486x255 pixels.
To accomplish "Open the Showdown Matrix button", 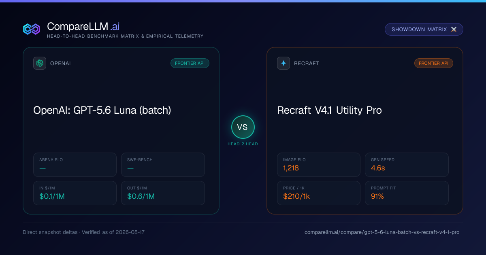I will 424,29.
